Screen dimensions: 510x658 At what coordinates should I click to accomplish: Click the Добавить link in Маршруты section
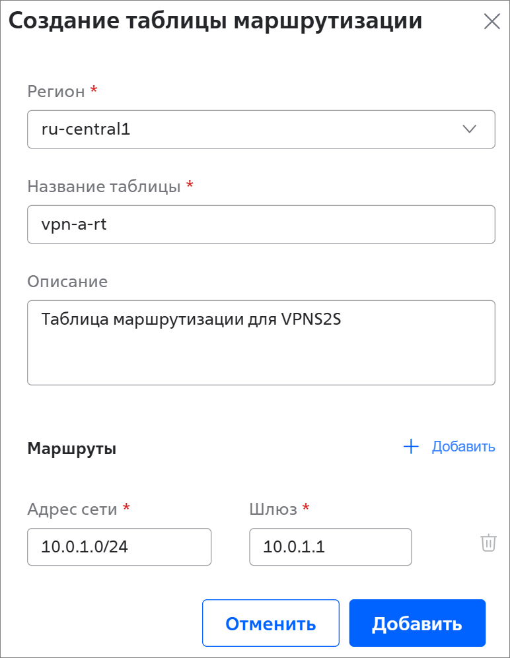(x=463, y=447)
